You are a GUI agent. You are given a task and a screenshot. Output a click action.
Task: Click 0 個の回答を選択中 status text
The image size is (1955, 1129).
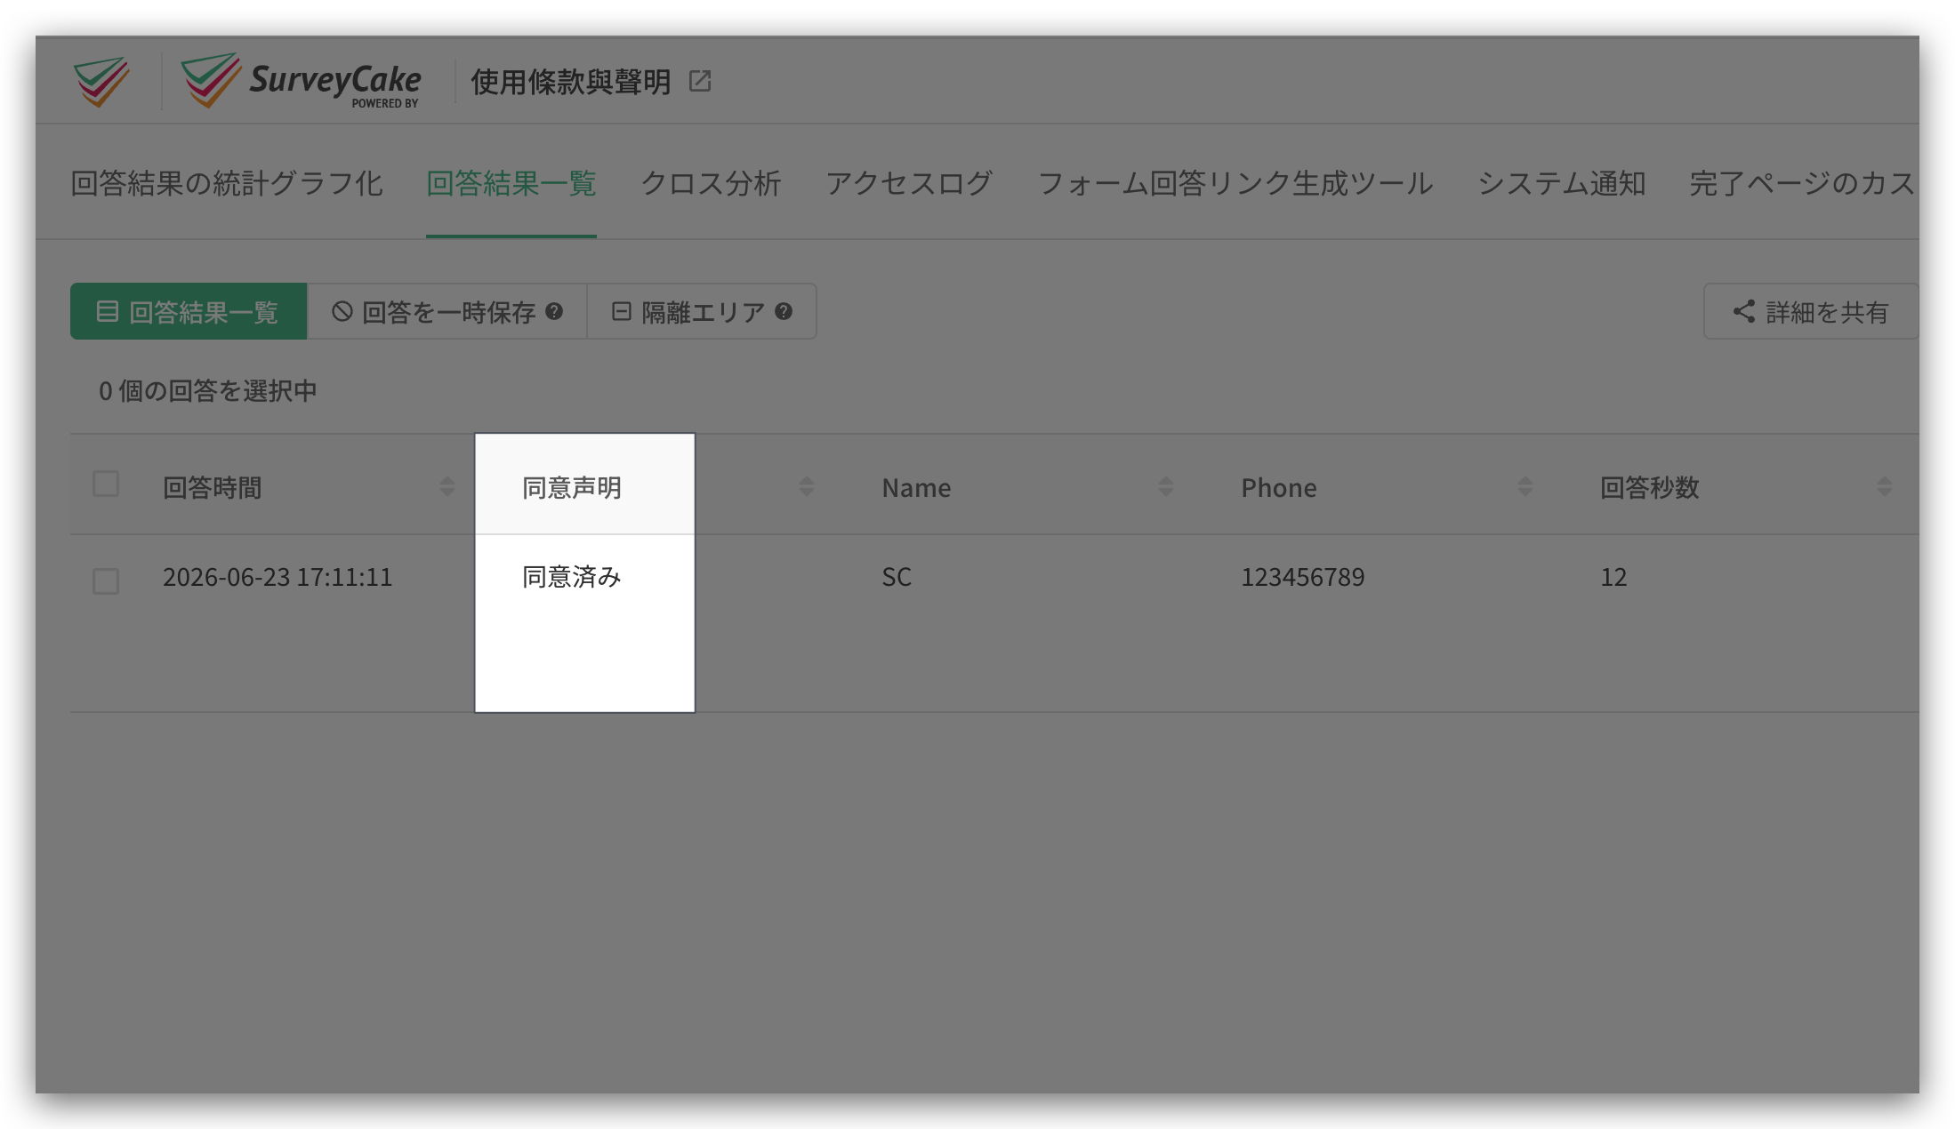pos(208,390)
